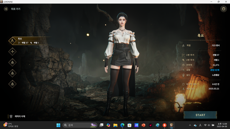Open the red W app on the taskbar
The image size is (230, 129).
(x=150, y=125)
